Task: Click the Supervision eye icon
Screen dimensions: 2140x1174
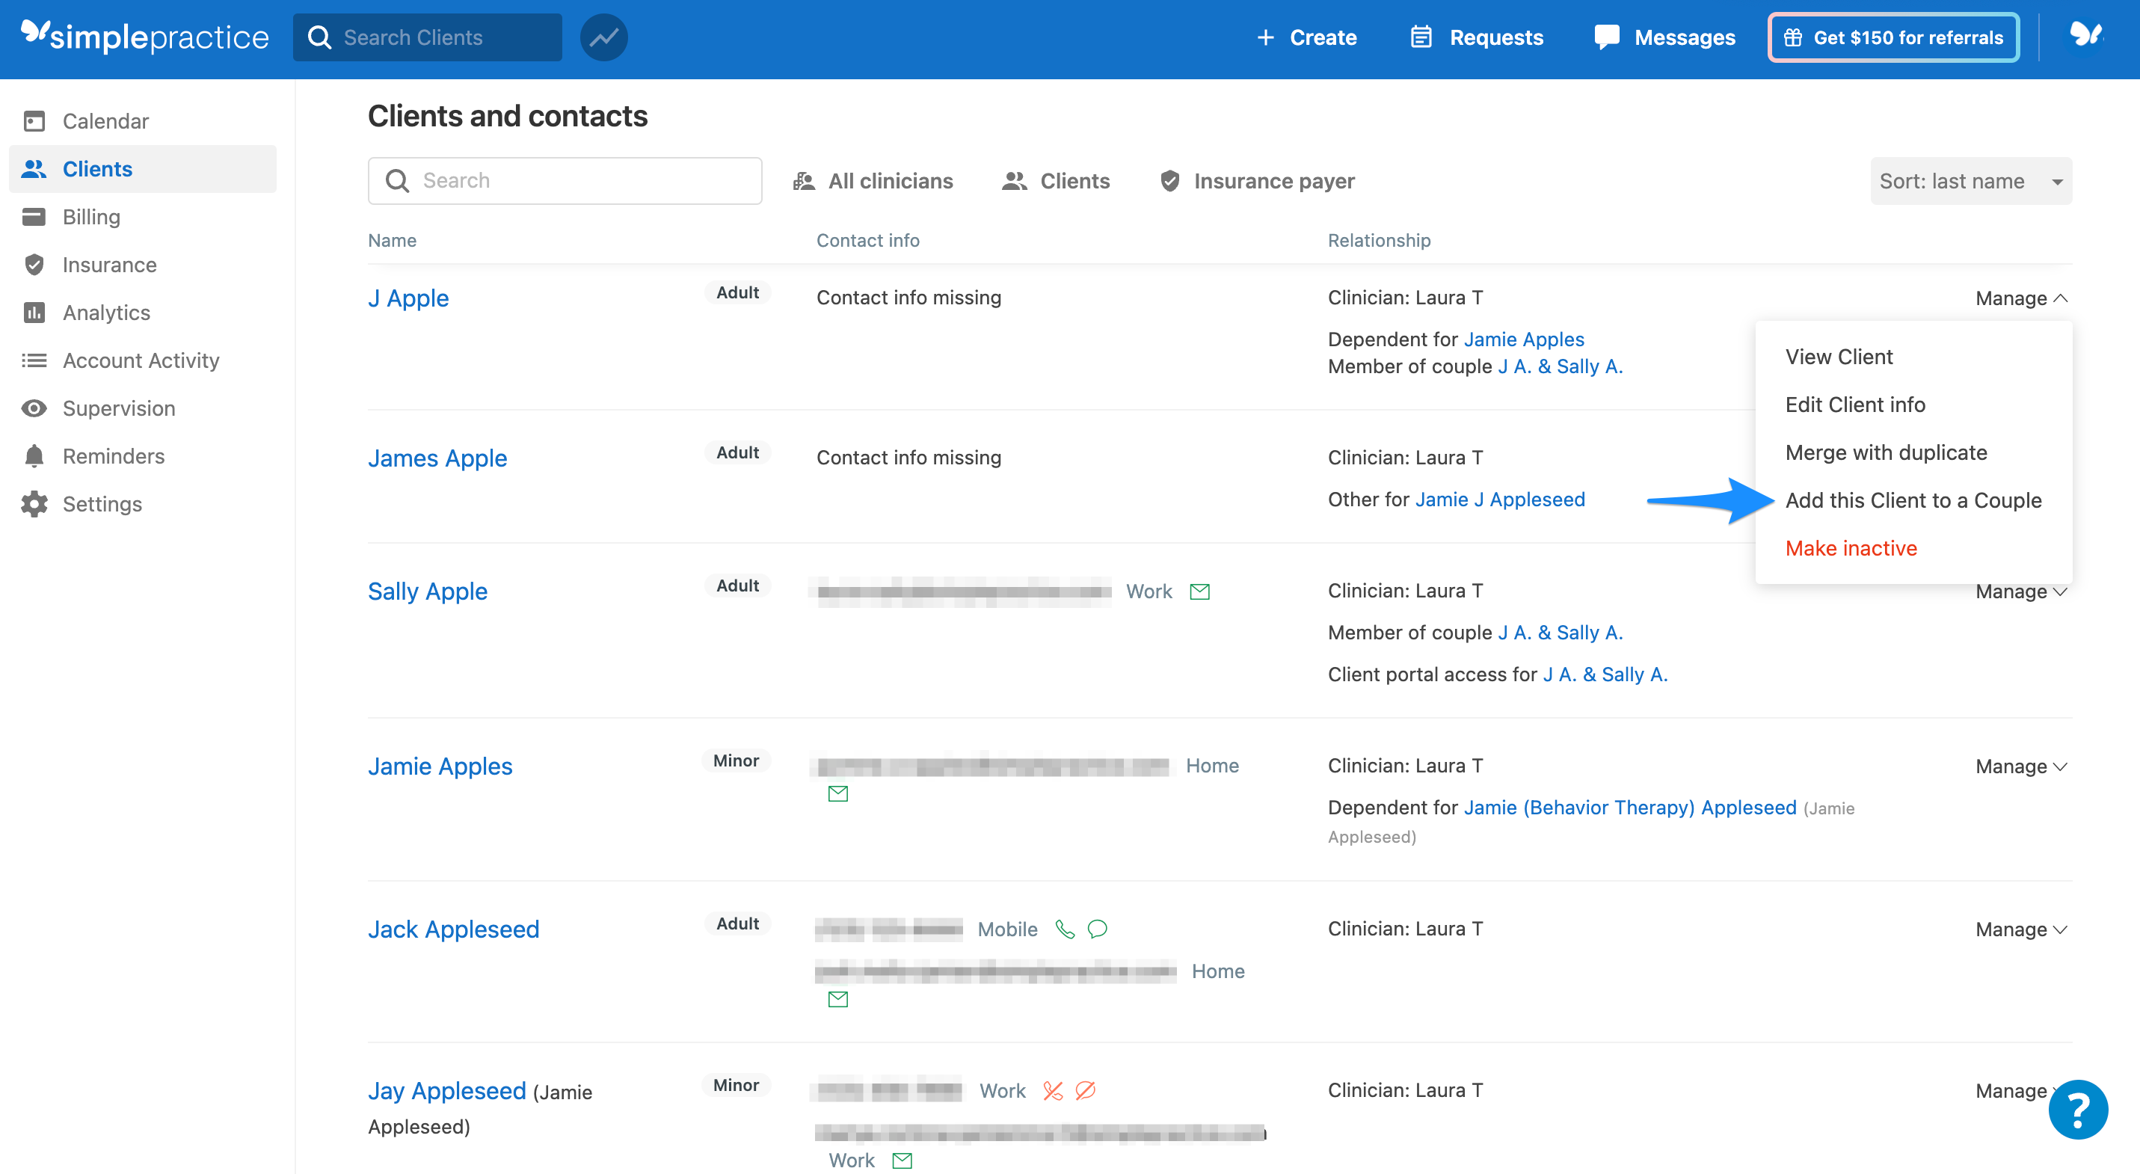Action: pyautogui.click(x=33, y=408)
